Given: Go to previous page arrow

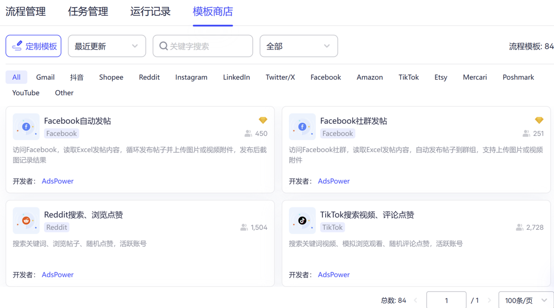Looking at the screenshot, I should coord(415,300).
